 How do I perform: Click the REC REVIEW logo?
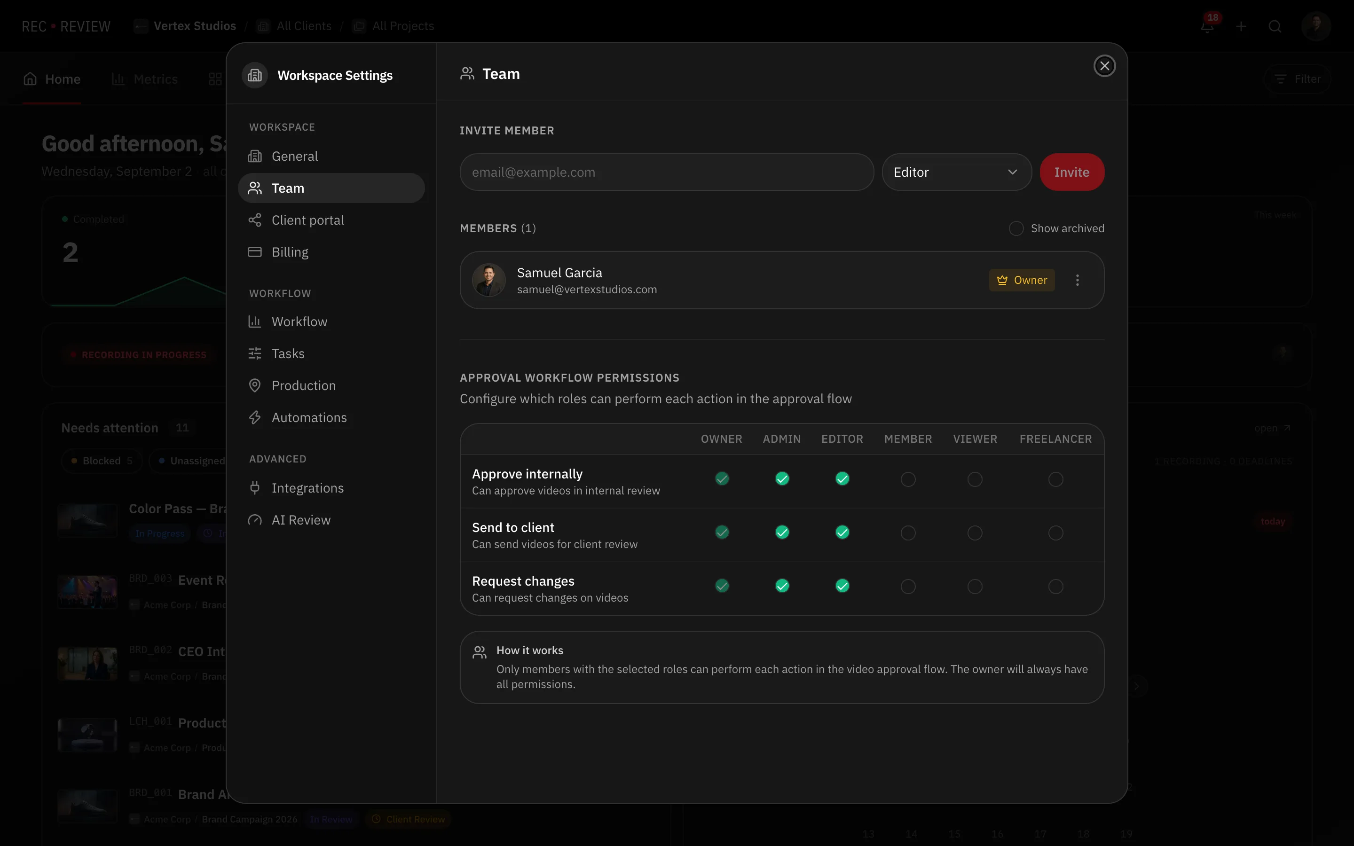66,26
